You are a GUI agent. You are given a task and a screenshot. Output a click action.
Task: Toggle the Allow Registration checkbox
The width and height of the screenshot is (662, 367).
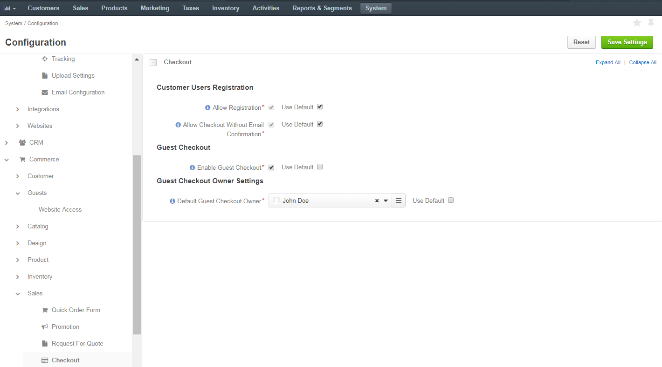pos(271,107)
